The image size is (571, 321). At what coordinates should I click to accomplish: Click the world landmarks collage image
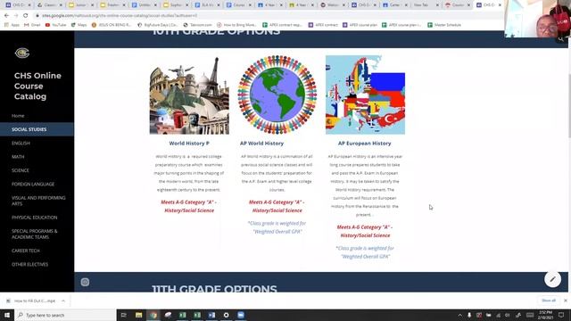coord(189,95)
